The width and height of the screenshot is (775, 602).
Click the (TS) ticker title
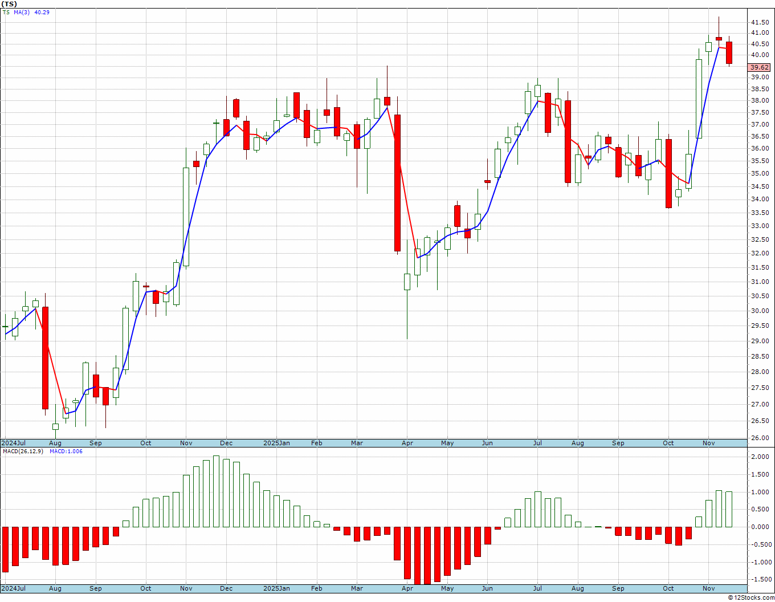(x=9, y=4)
